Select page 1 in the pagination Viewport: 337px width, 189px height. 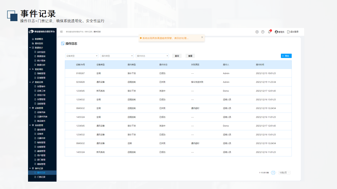coord(273,173)
